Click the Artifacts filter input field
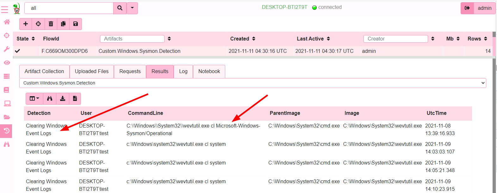This screenshot has height=193, width=497. 132,39
